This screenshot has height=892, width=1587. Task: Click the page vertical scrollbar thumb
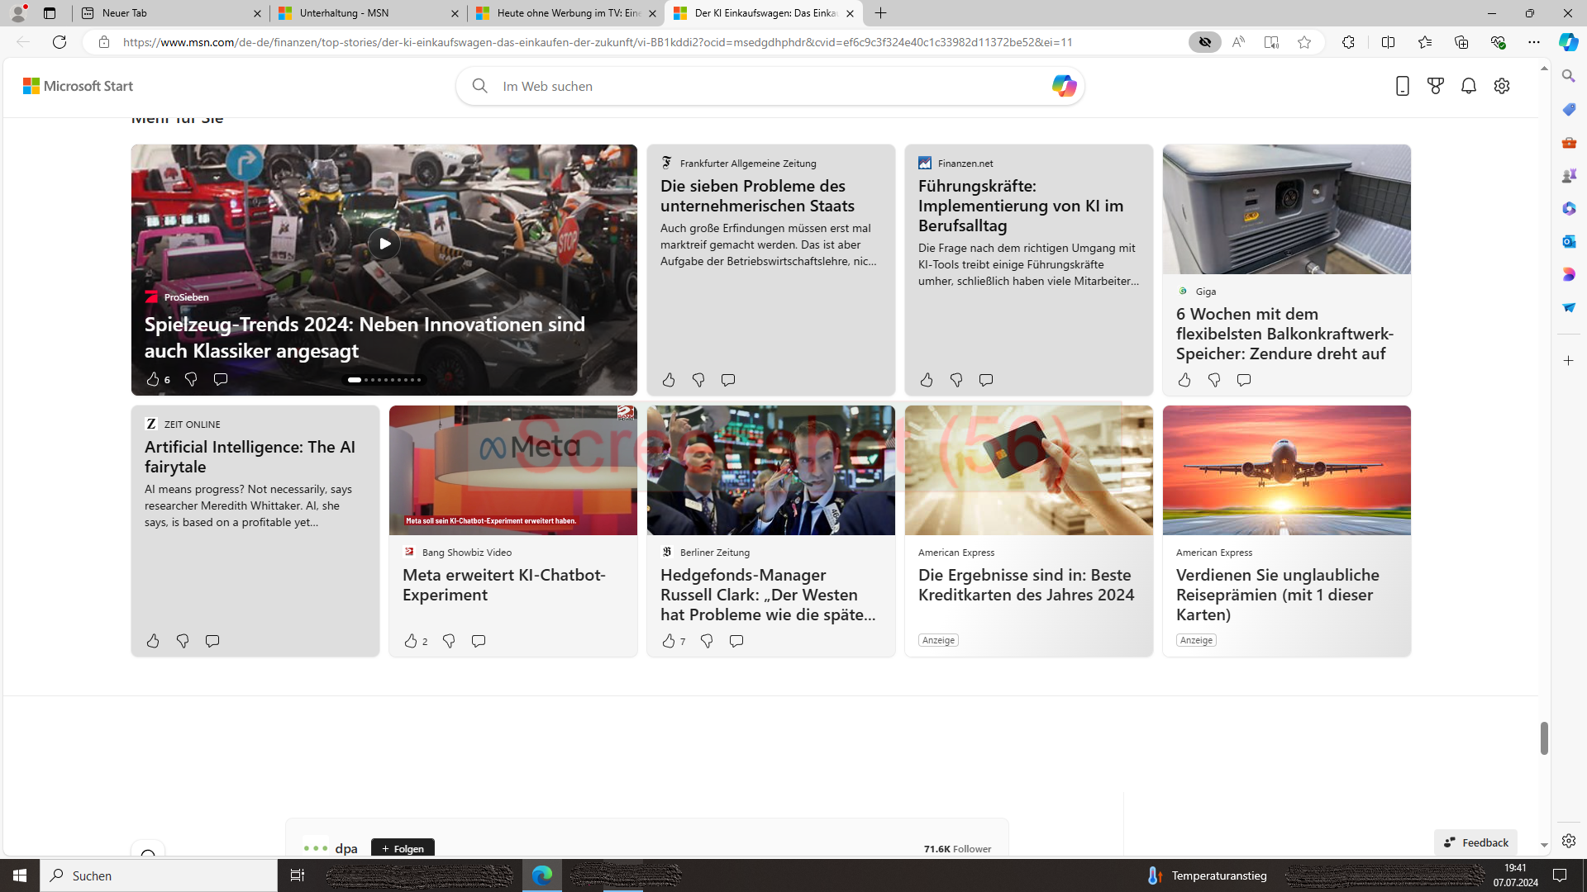pyautogui.click(x=1544, y=738)
